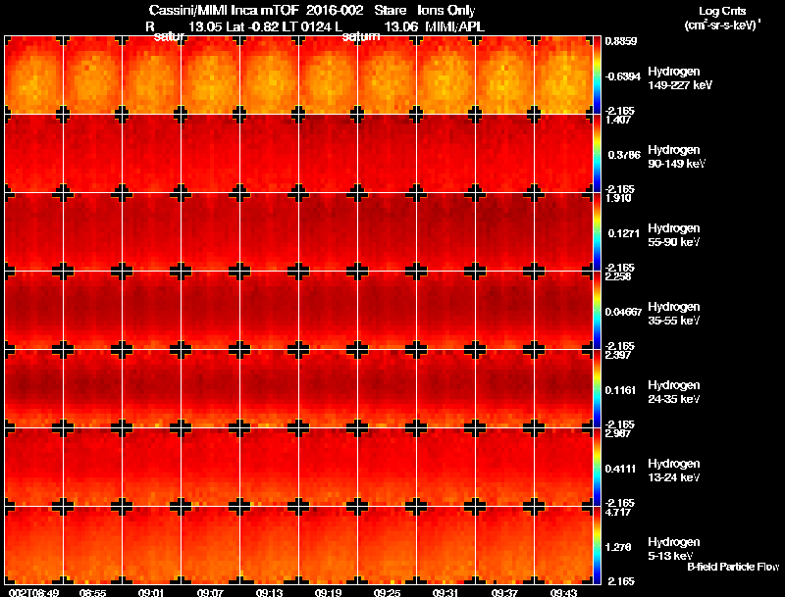Image resolution: width=785 pixels, height=597 pixels.
Task: Open the 149-227 keV image at 09:19
Action: pos(328,75)
